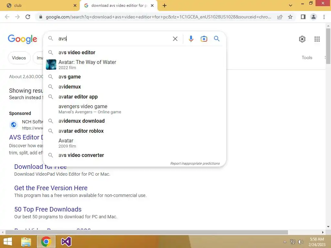Image resolution: width=331 pixels, height=248 pixels.
Task: Click the vertical page scrollbar thumb
Action: coord(328,46)
